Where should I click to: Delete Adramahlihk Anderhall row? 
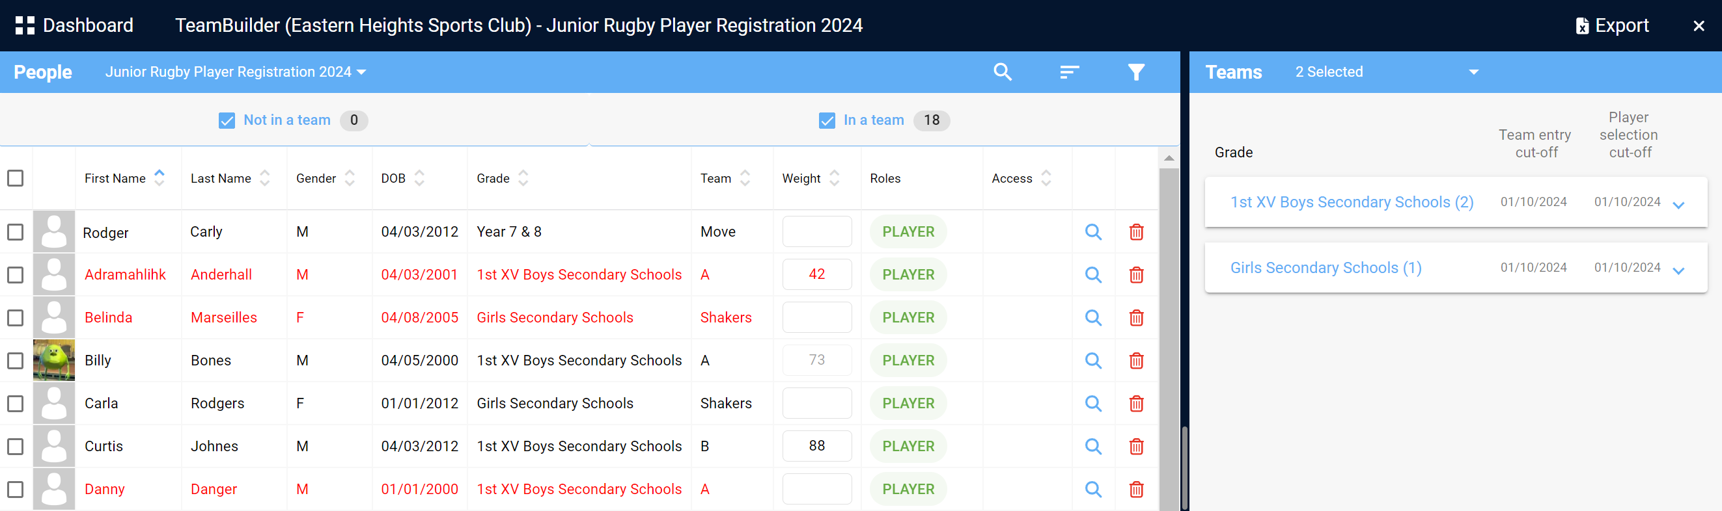pos(1136,274)
